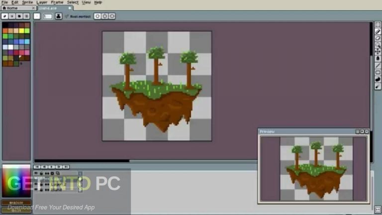Pick the yellow palette swatch
Screen dimensions: 382x215
[21, 31]
